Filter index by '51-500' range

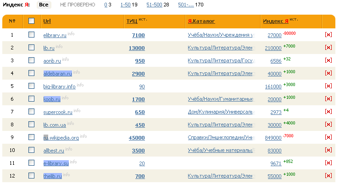(x=154, y=5)
